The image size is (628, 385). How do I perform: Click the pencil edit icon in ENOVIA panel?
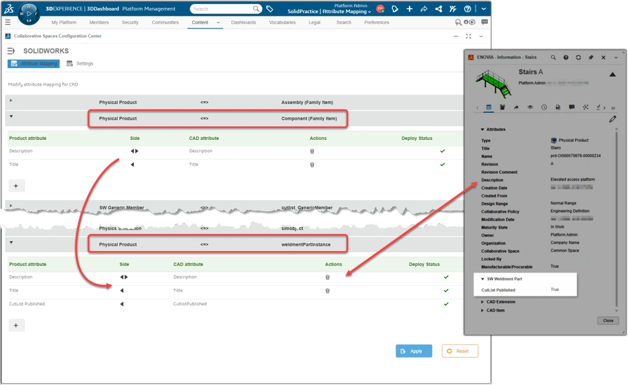pos(612,119)
